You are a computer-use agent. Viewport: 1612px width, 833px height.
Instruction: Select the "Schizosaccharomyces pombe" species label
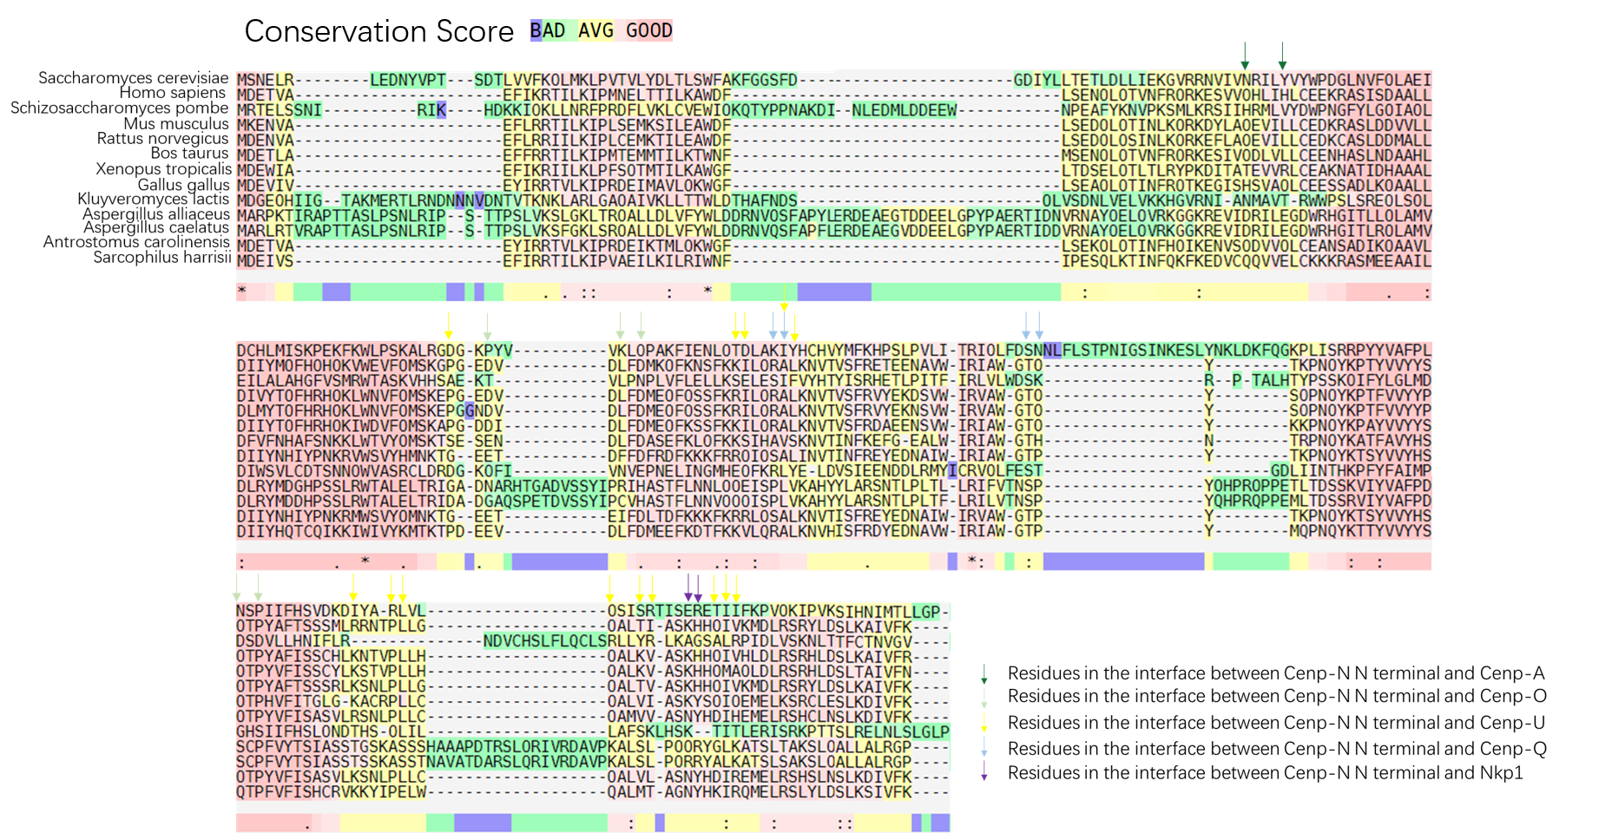click(120, 108)
